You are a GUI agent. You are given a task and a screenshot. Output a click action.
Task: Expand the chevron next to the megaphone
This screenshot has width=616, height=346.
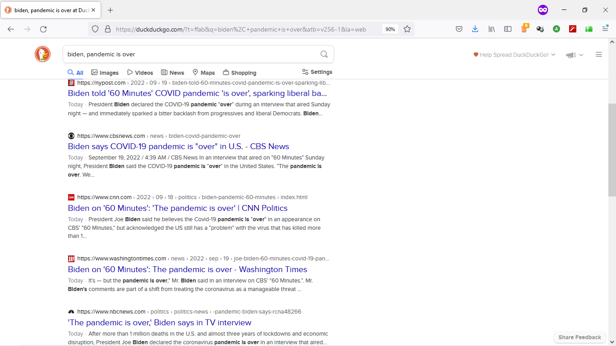(581, 55)
